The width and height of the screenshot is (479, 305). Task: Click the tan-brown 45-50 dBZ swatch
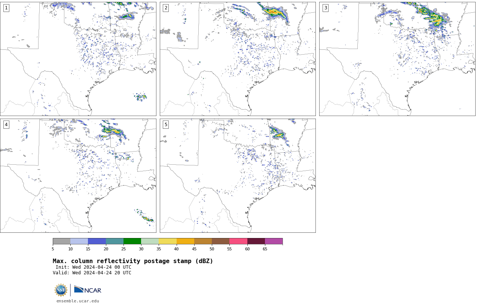pos(203,241)
